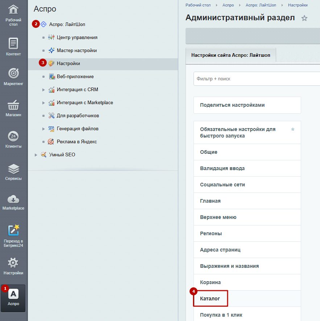Open the Рабочий стол home icon

click(x=13, y=10)
